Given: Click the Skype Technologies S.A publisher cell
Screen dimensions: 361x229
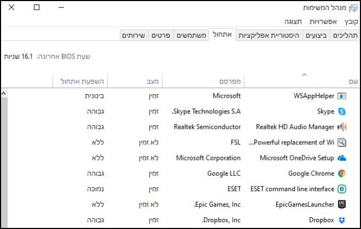Looking at the screenshot, I should 206,111.
